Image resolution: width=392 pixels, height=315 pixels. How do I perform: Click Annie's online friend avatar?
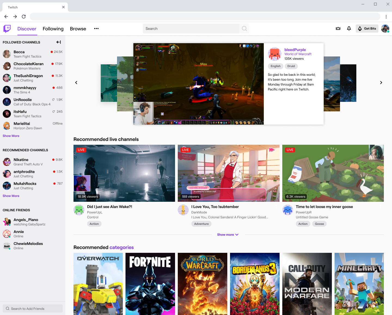[x=7, y=234]
